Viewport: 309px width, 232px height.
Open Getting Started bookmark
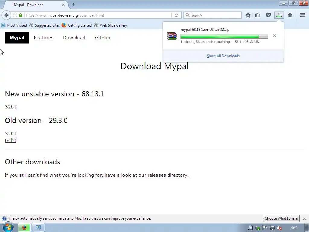pos(77,25)
